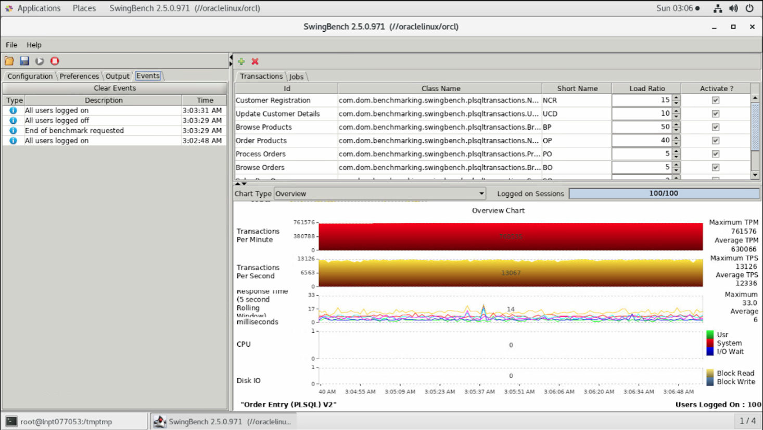Open the Chart Type Overview dropdown
763x430 pixels.
(x=380, y=194)
